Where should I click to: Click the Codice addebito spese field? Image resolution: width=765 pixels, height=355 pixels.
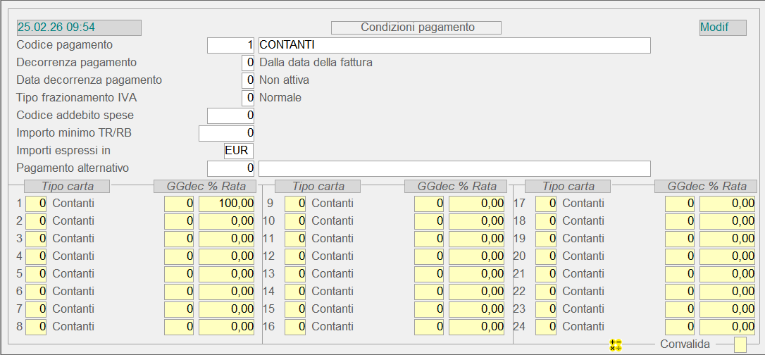(230, 116)
